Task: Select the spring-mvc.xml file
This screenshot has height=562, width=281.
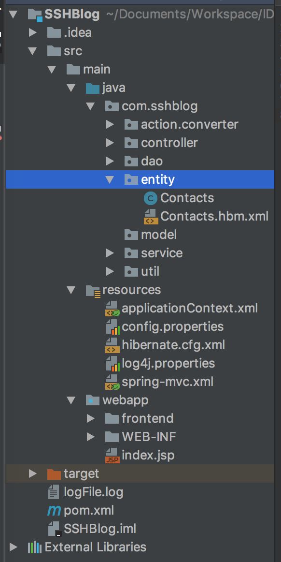Action: click(168, 382)
